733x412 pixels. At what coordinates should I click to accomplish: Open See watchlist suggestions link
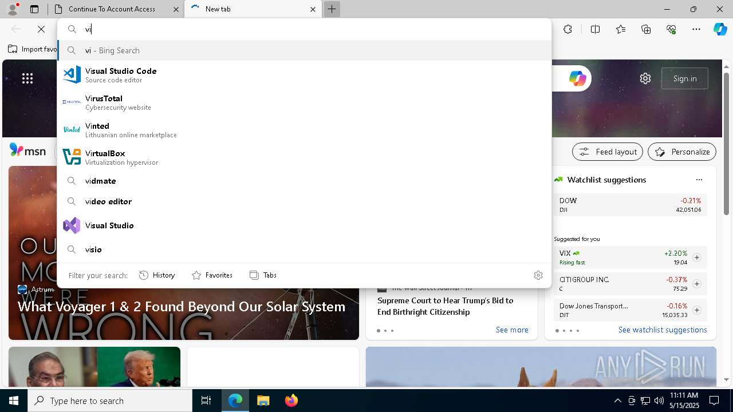663,330
